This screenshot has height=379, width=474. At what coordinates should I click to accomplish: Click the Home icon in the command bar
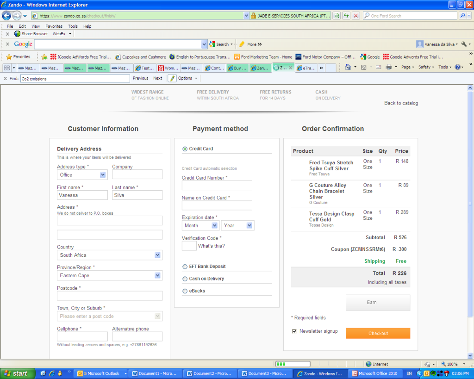click(x=348, y=67)
